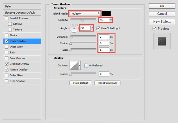
Task: Open Blending Options: Default
Action: [x=22, y=13]
